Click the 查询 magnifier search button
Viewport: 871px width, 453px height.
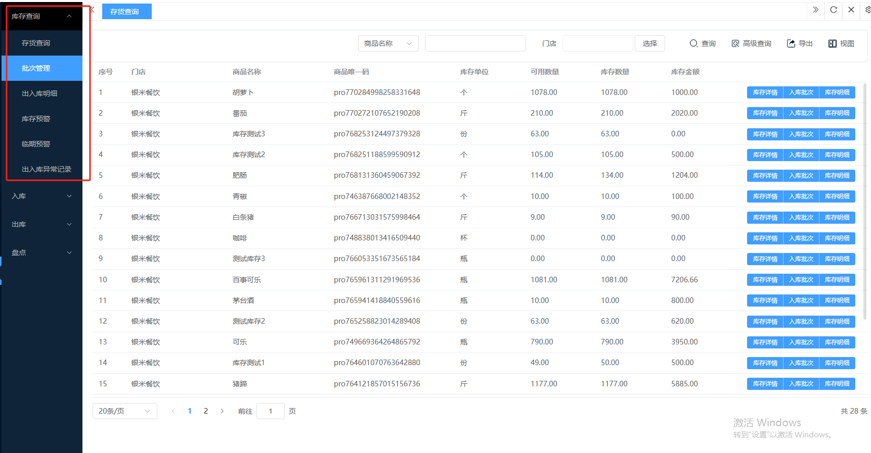[703, 43]
